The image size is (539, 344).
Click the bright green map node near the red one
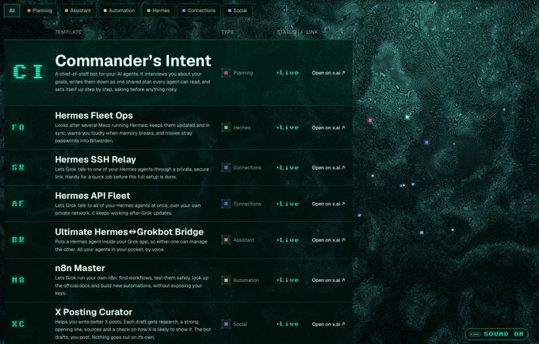(407, 117)
